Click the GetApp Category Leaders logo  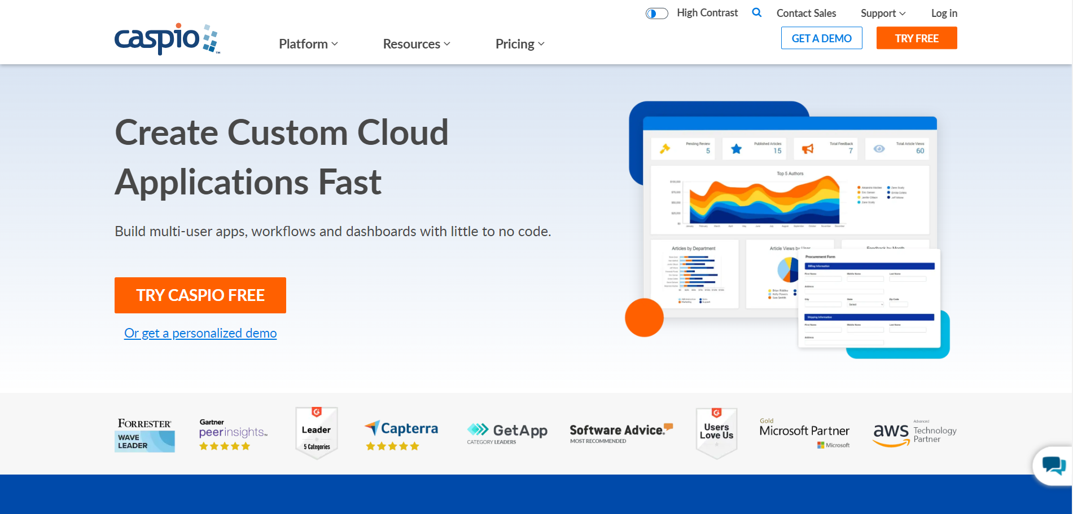tap(507, 433)
